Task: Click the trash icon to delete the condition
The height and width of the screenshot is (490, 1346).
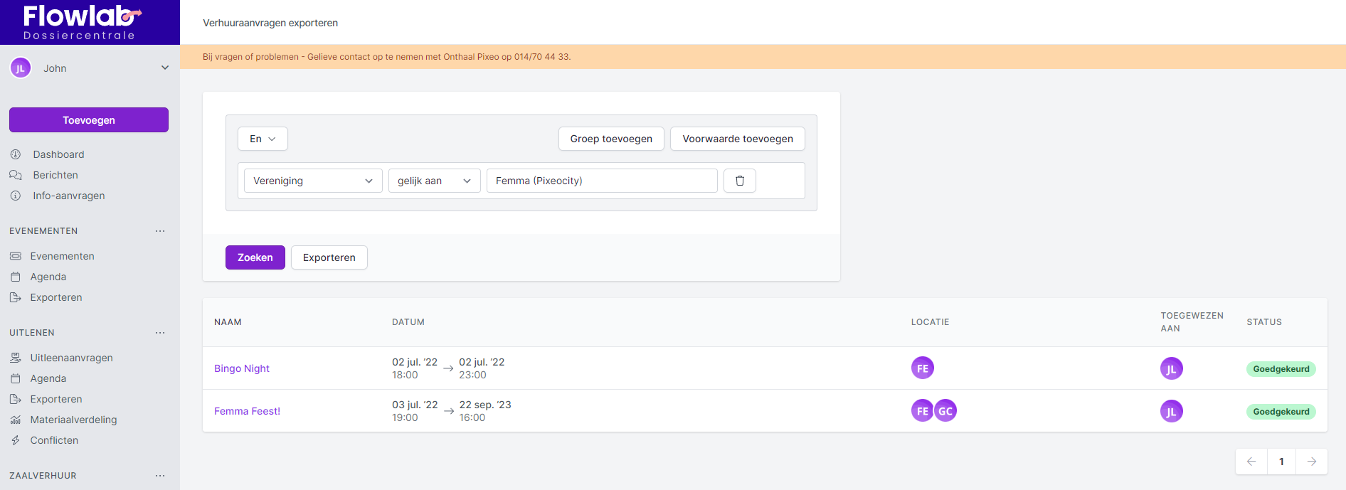Action: 739,181
